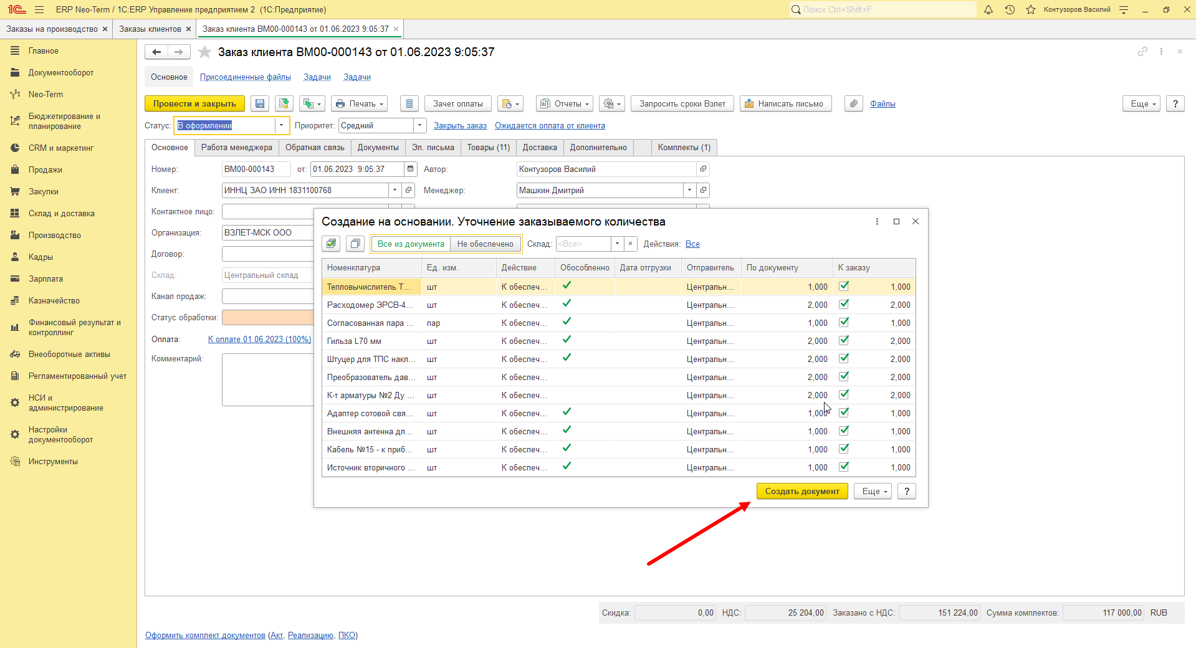Uncheck К заказу for Преобразователь давления row
1196x648 pixels.
[x=844, y=377]
